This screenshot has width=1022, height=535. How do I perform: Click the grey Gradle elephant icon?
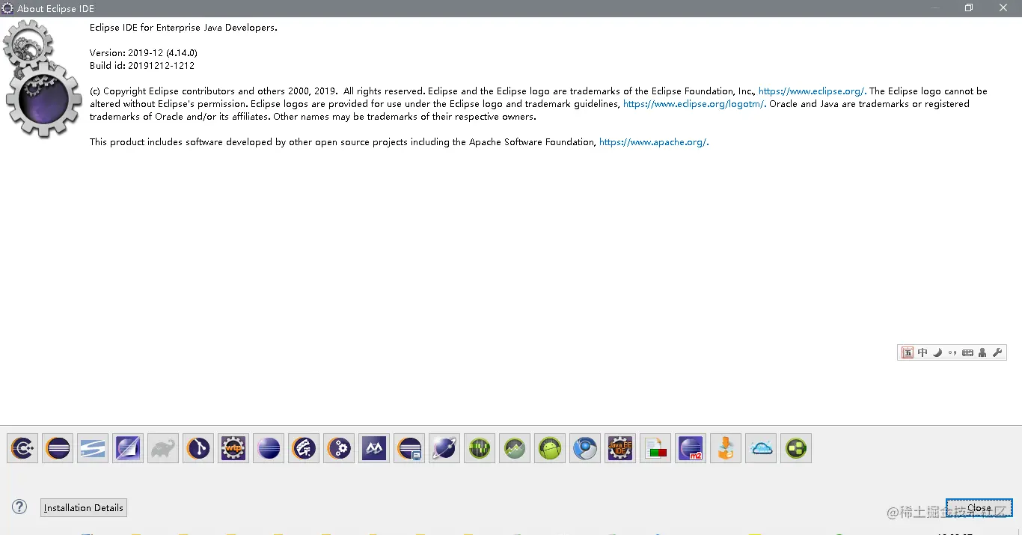(x=163, y=448)
